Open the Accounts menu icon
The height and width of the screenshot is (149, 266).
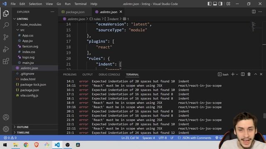coord(6,117)
